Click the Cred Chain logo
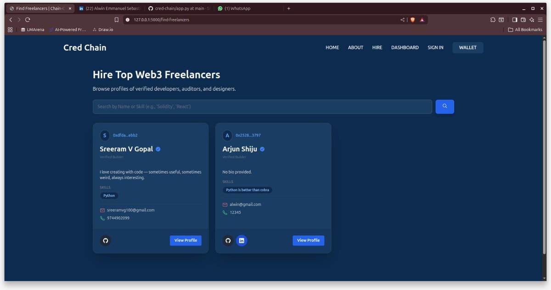Image resolution: width=551 pixels, height=290 pixels. coord(85,48)
